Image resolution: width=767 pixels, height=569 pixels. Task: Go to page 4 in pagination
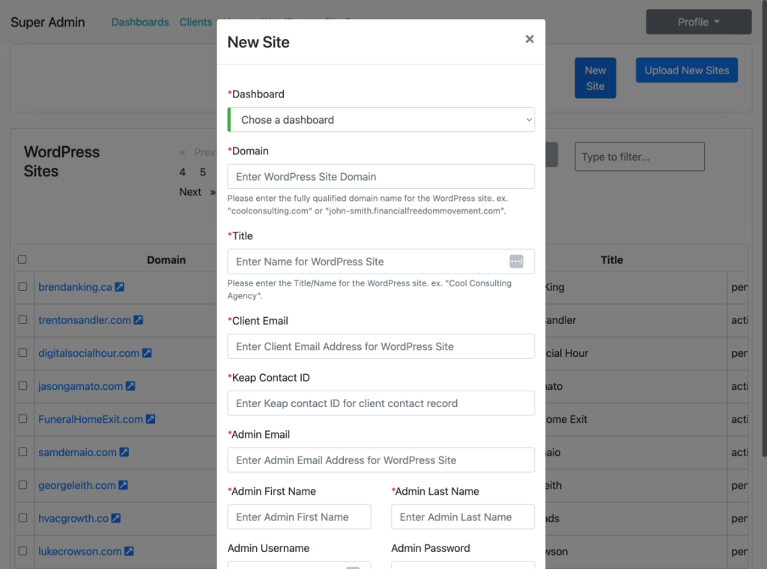(183, 172)
